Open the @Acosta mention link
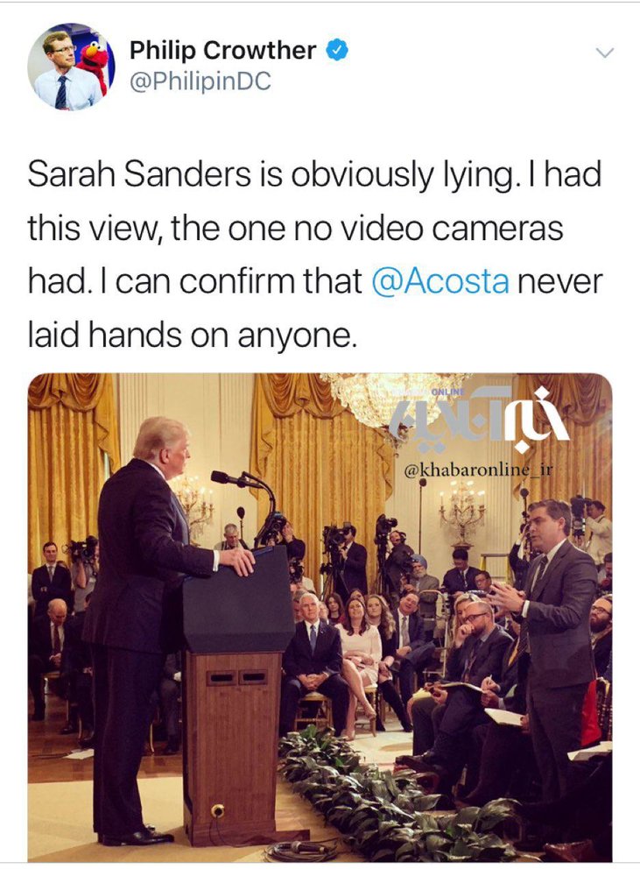Image resolution: width=640 pixels, height=876 pixels. coord(440,280)
